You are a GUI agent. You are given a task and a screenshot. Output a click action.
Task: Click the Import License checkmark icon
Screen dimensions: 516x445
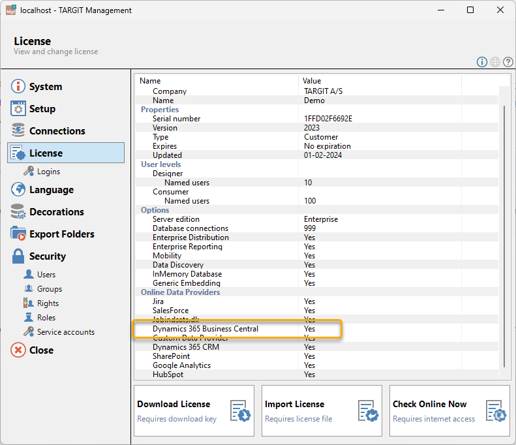point(368,411)
